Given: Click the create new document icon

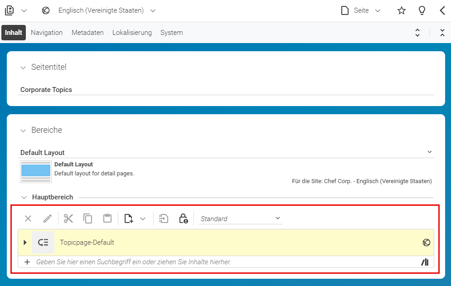Looking at the screenshot, I should (129, 218).
